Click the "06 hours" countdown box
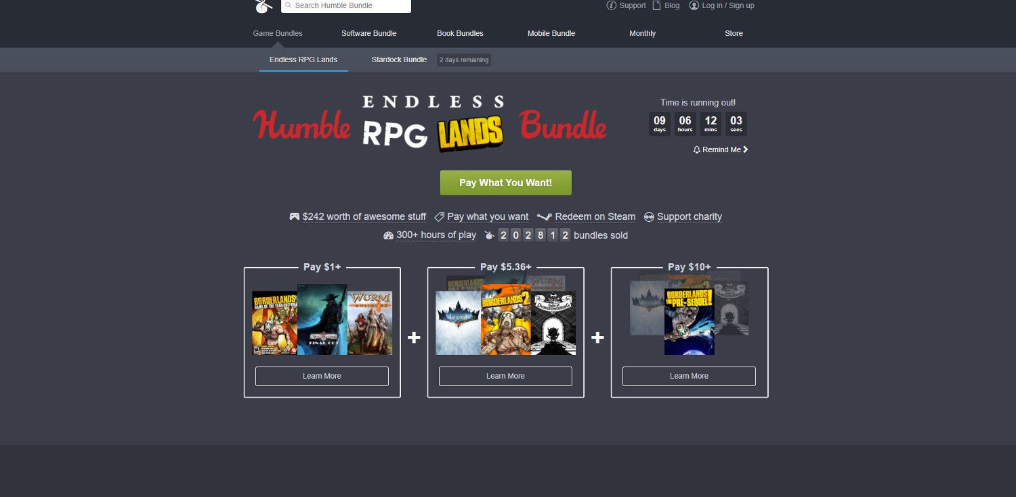Screen dimensions: 1016x497 (685, 124)
